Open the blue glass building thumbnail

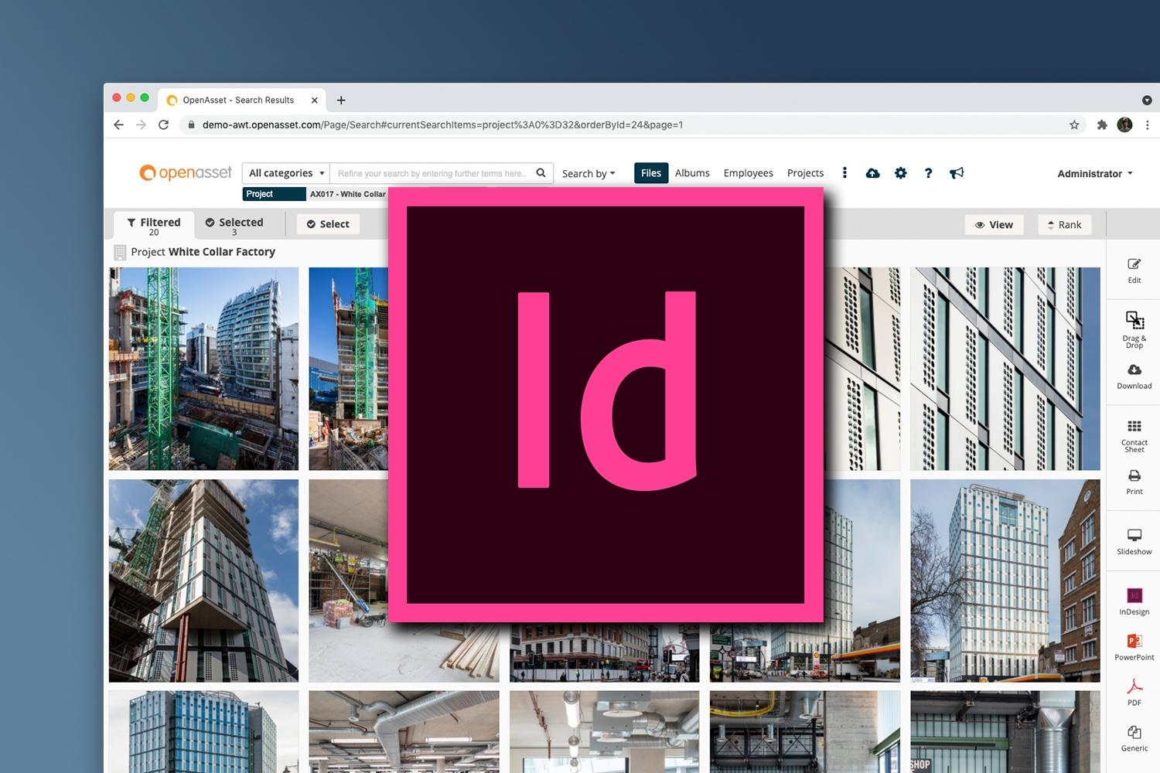(x=203, y=732)
